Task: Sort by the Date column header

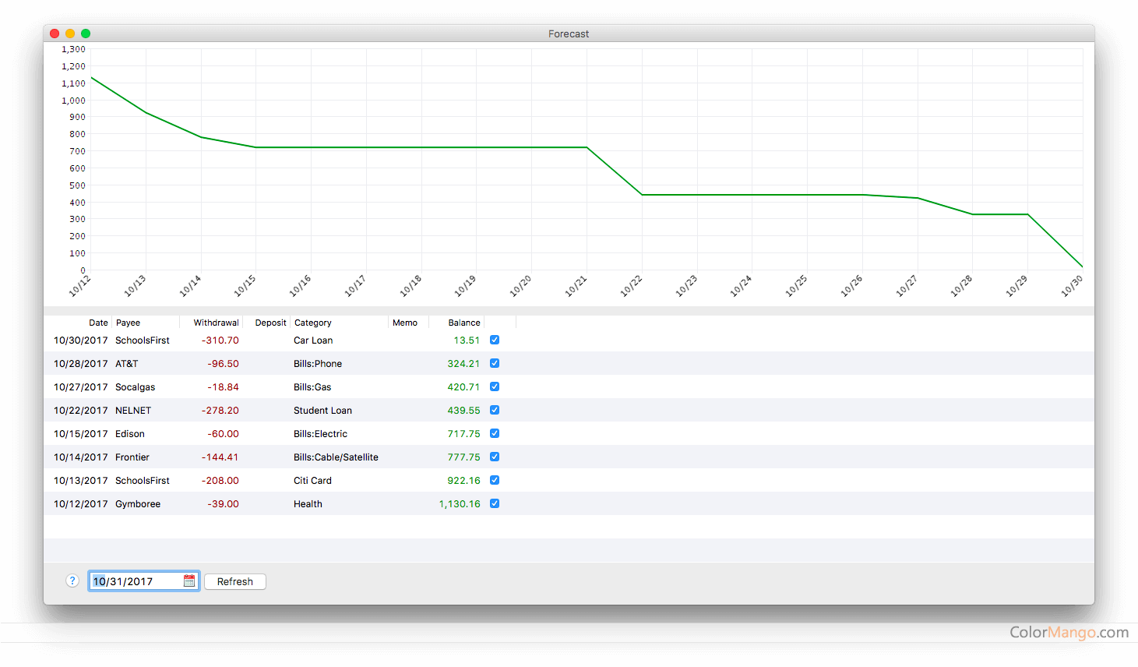Action: pos(98,323)
